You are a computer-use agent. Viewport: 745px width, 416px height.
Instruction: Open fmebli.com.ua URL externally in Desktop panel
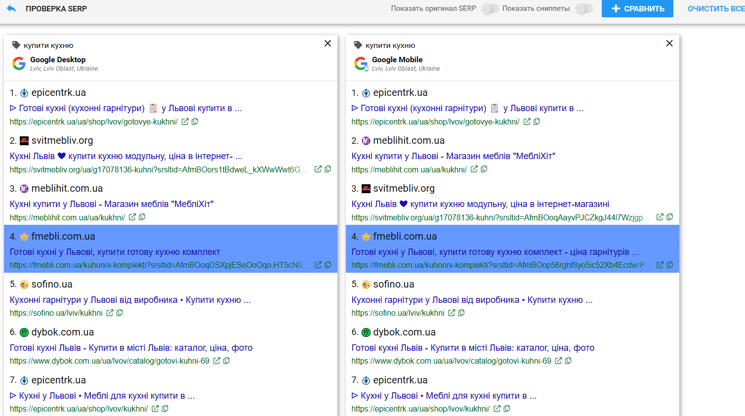point(318,265)
